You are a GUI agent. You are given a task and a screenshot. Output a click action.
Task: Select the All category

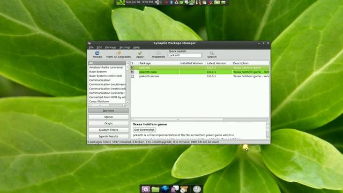pos(107,63)
